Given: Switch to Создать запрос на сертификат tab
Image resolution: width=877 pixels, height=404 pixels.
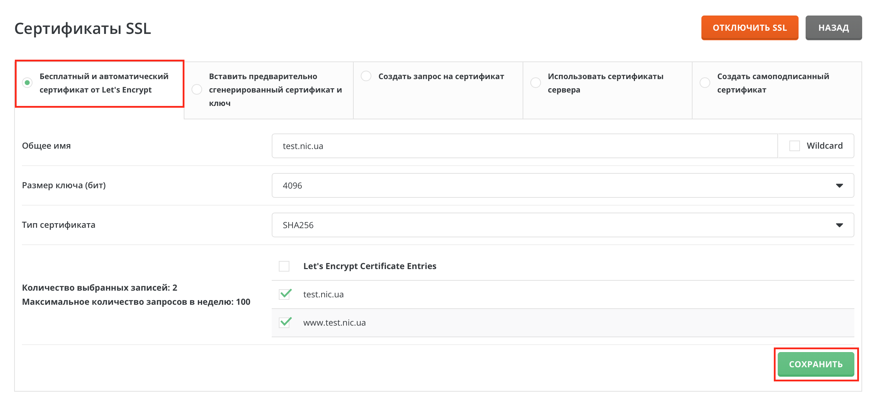Looking at the screenshot, I should click(x=441, y=77).
